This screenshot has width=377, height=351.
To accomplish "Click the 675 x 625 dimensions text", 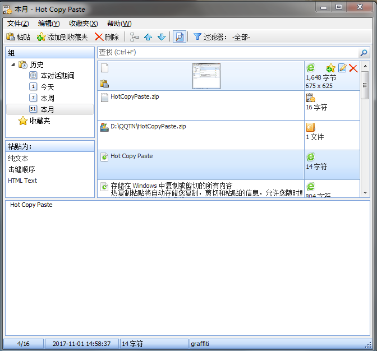I will (319, 86).
